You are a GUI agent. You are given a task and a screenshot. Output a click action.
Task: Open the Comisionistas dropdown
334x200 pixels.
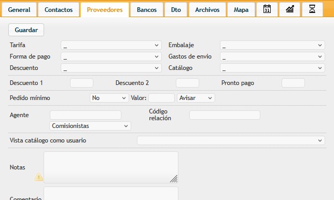(90, 126)
